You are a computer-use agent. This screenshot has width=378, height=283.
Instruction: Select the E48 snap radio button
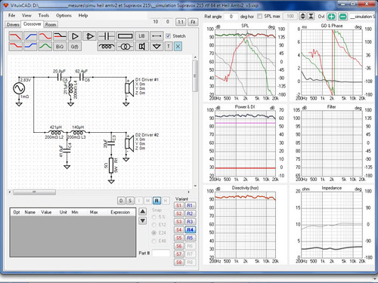point(153,241)
